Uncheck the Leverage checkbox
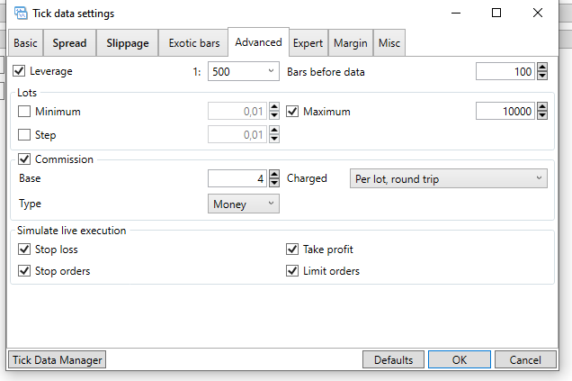 (x=20, y=71)
